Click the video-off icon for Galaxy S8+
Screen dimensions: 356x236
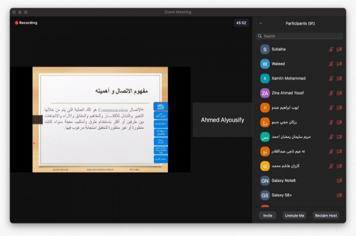tap(339, 195)
